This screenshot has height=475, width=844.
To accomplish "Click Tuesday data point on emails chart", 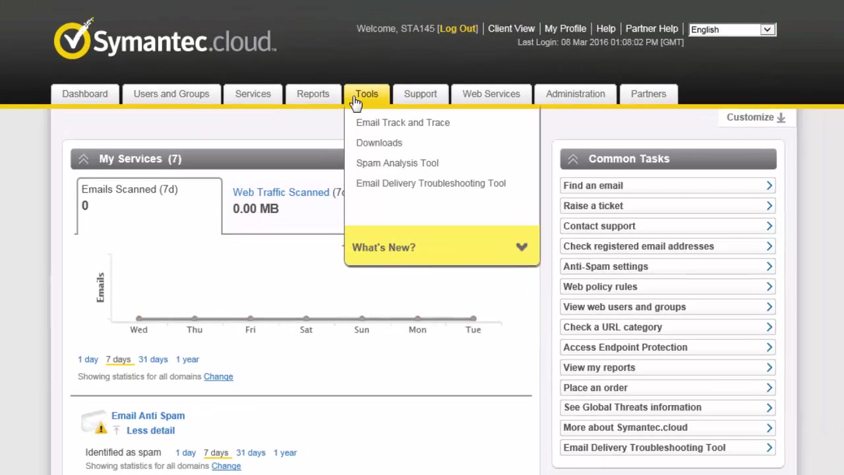I will (473, 319).
